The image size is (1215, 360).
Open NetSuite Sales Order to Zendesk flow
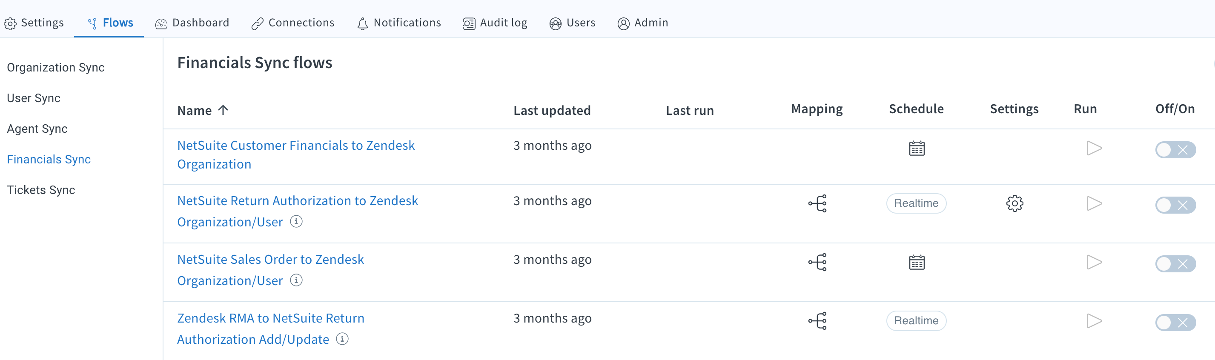(270, 270)
